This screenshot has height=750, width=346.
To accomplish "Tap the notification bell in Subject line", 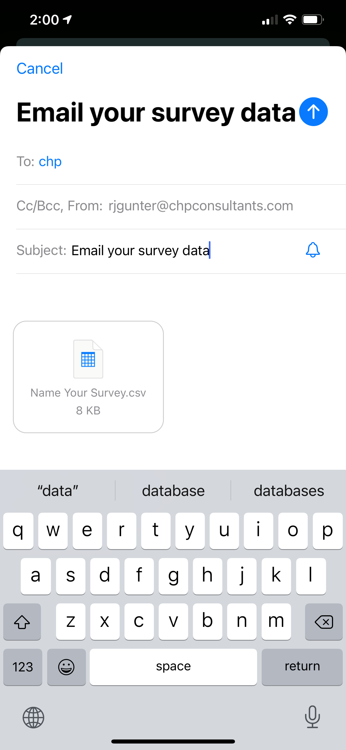I will point(313,250).
